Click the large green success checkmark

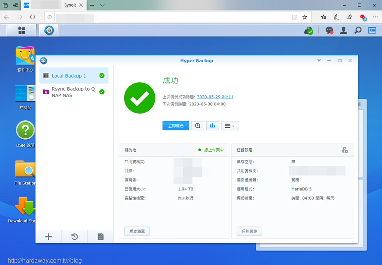(x=140, y=98)
